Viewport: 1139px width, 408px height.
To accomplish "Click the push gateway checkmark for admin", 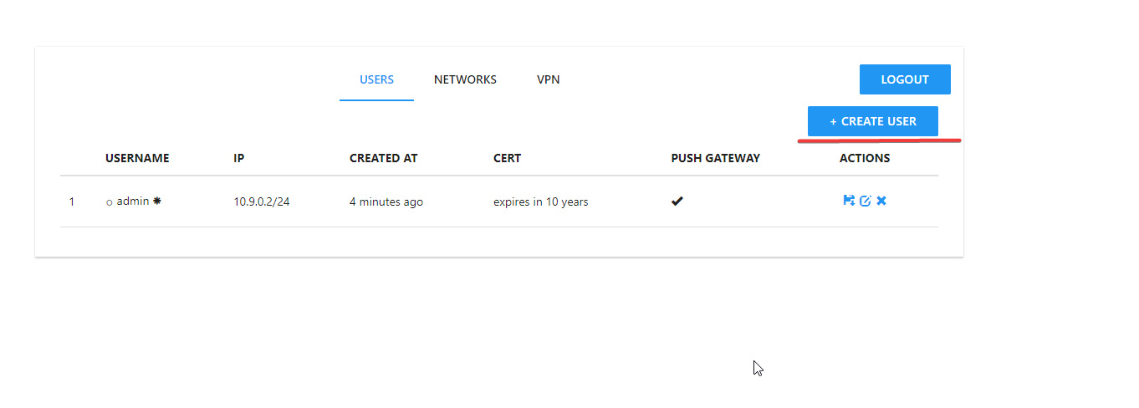I will pyautogui.click(x=677, y=201).
